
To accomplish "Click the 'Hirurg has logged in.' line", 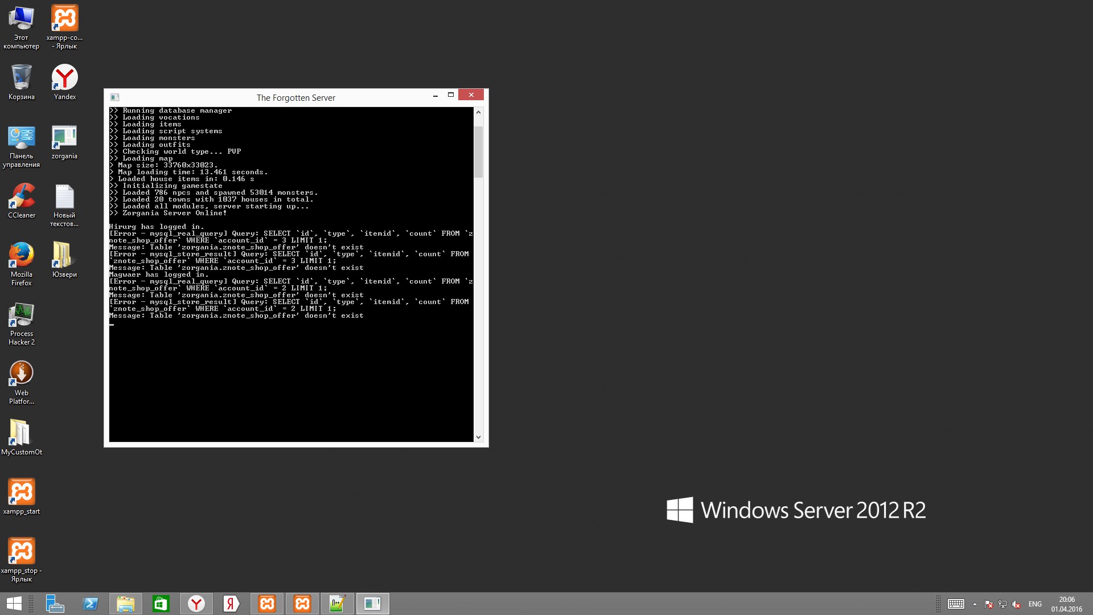I will 157,227.
